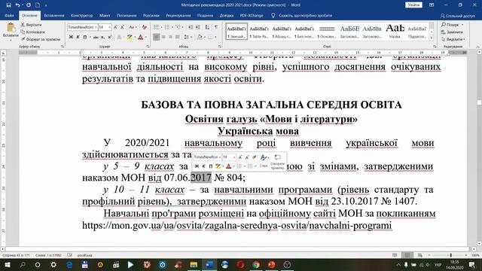Switch to the Конструктор tab

pos(82,15)
